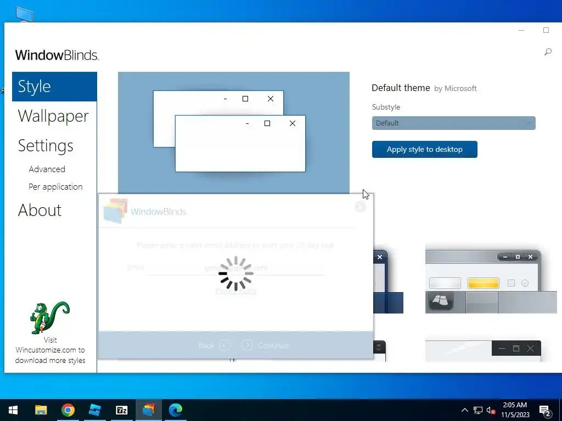The height and width of the screenshot is (421, 562).
Task: Select the dark titlebar style thumbnail at the bottom
Action: pos(483,351)
